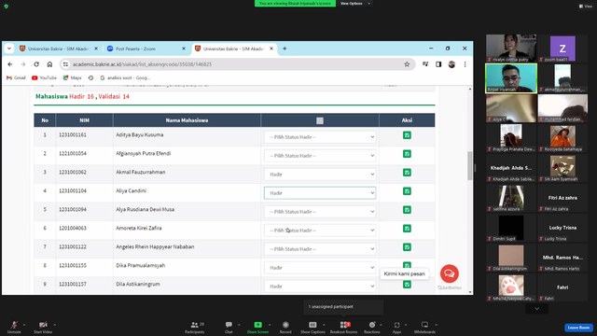This screenshot has height=336, width=597.
Task: Open status dropdown for Aliya Candini
Action: [320, 193]
